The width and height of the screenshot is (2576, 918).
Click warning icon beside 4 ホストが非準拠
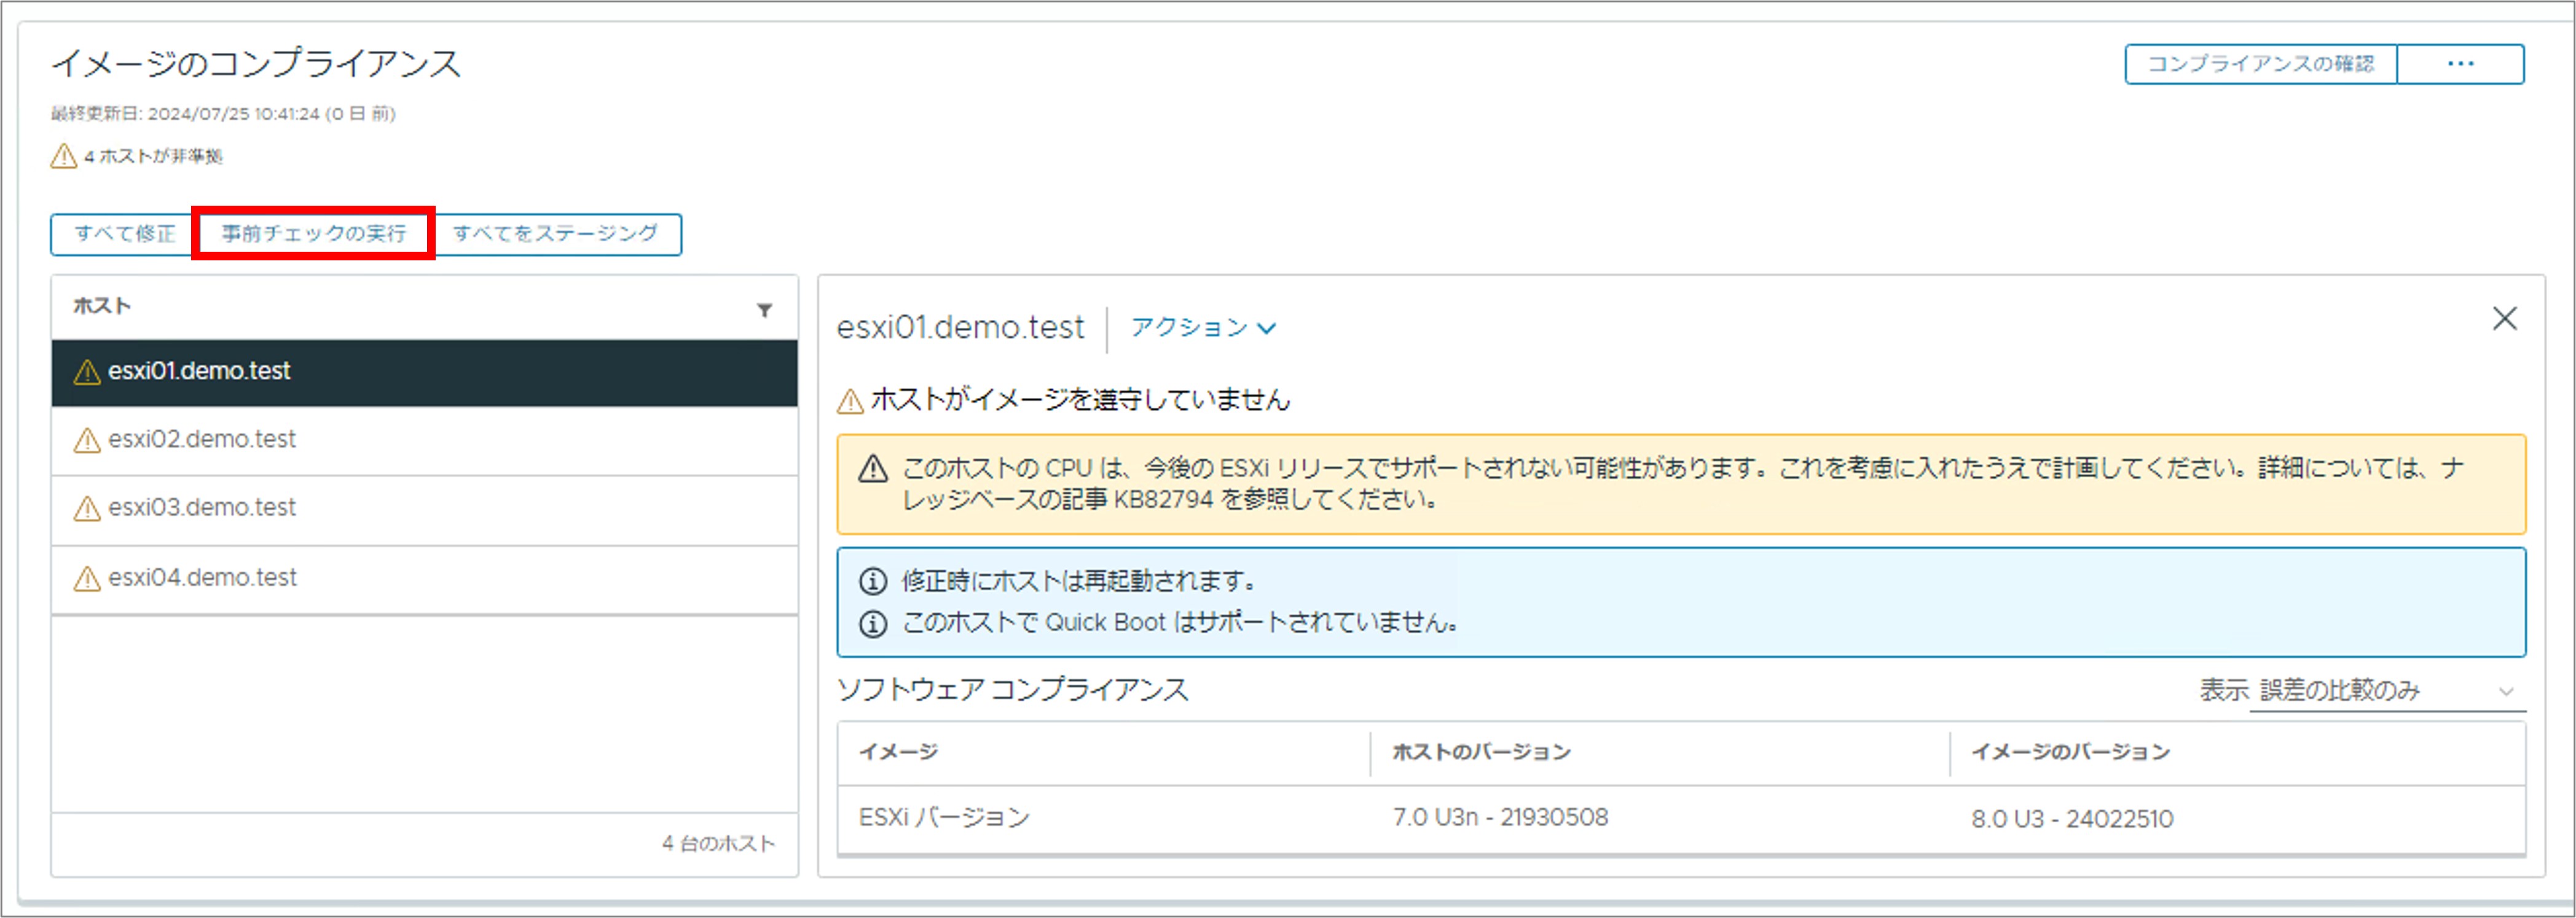pos(64,156)
